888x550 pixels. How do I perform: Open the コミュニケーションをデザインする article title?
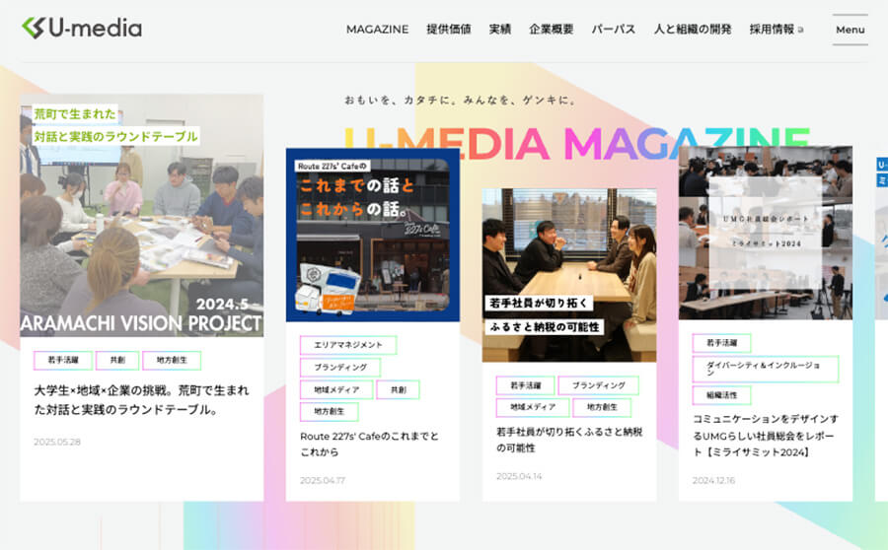[x=765, y=435]
